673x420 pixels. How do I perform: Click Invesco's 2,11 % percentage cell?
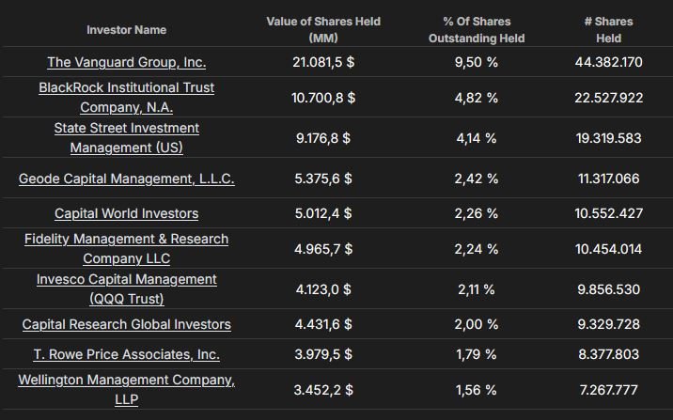(476, 289)
